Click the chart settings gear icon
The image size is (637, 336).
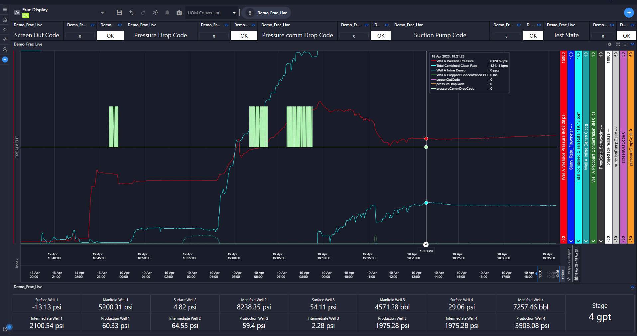(609, 44)
